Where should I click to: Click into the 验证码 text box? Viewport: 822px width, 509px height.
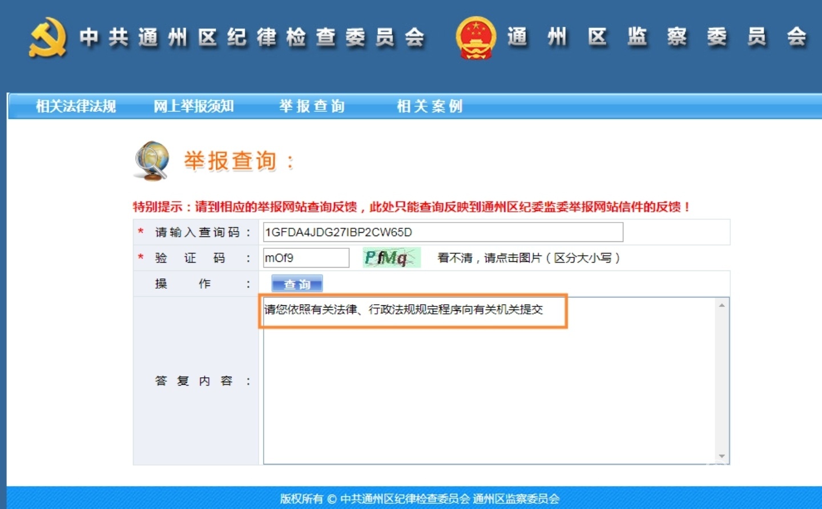coord(305,258)
